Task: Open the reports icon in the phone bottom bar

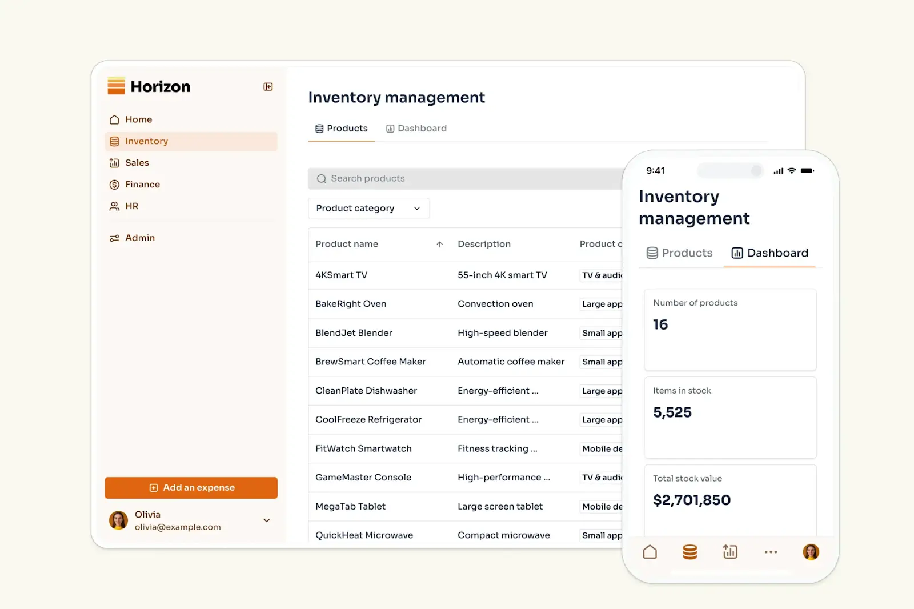Action: click(x=729, y=552)
